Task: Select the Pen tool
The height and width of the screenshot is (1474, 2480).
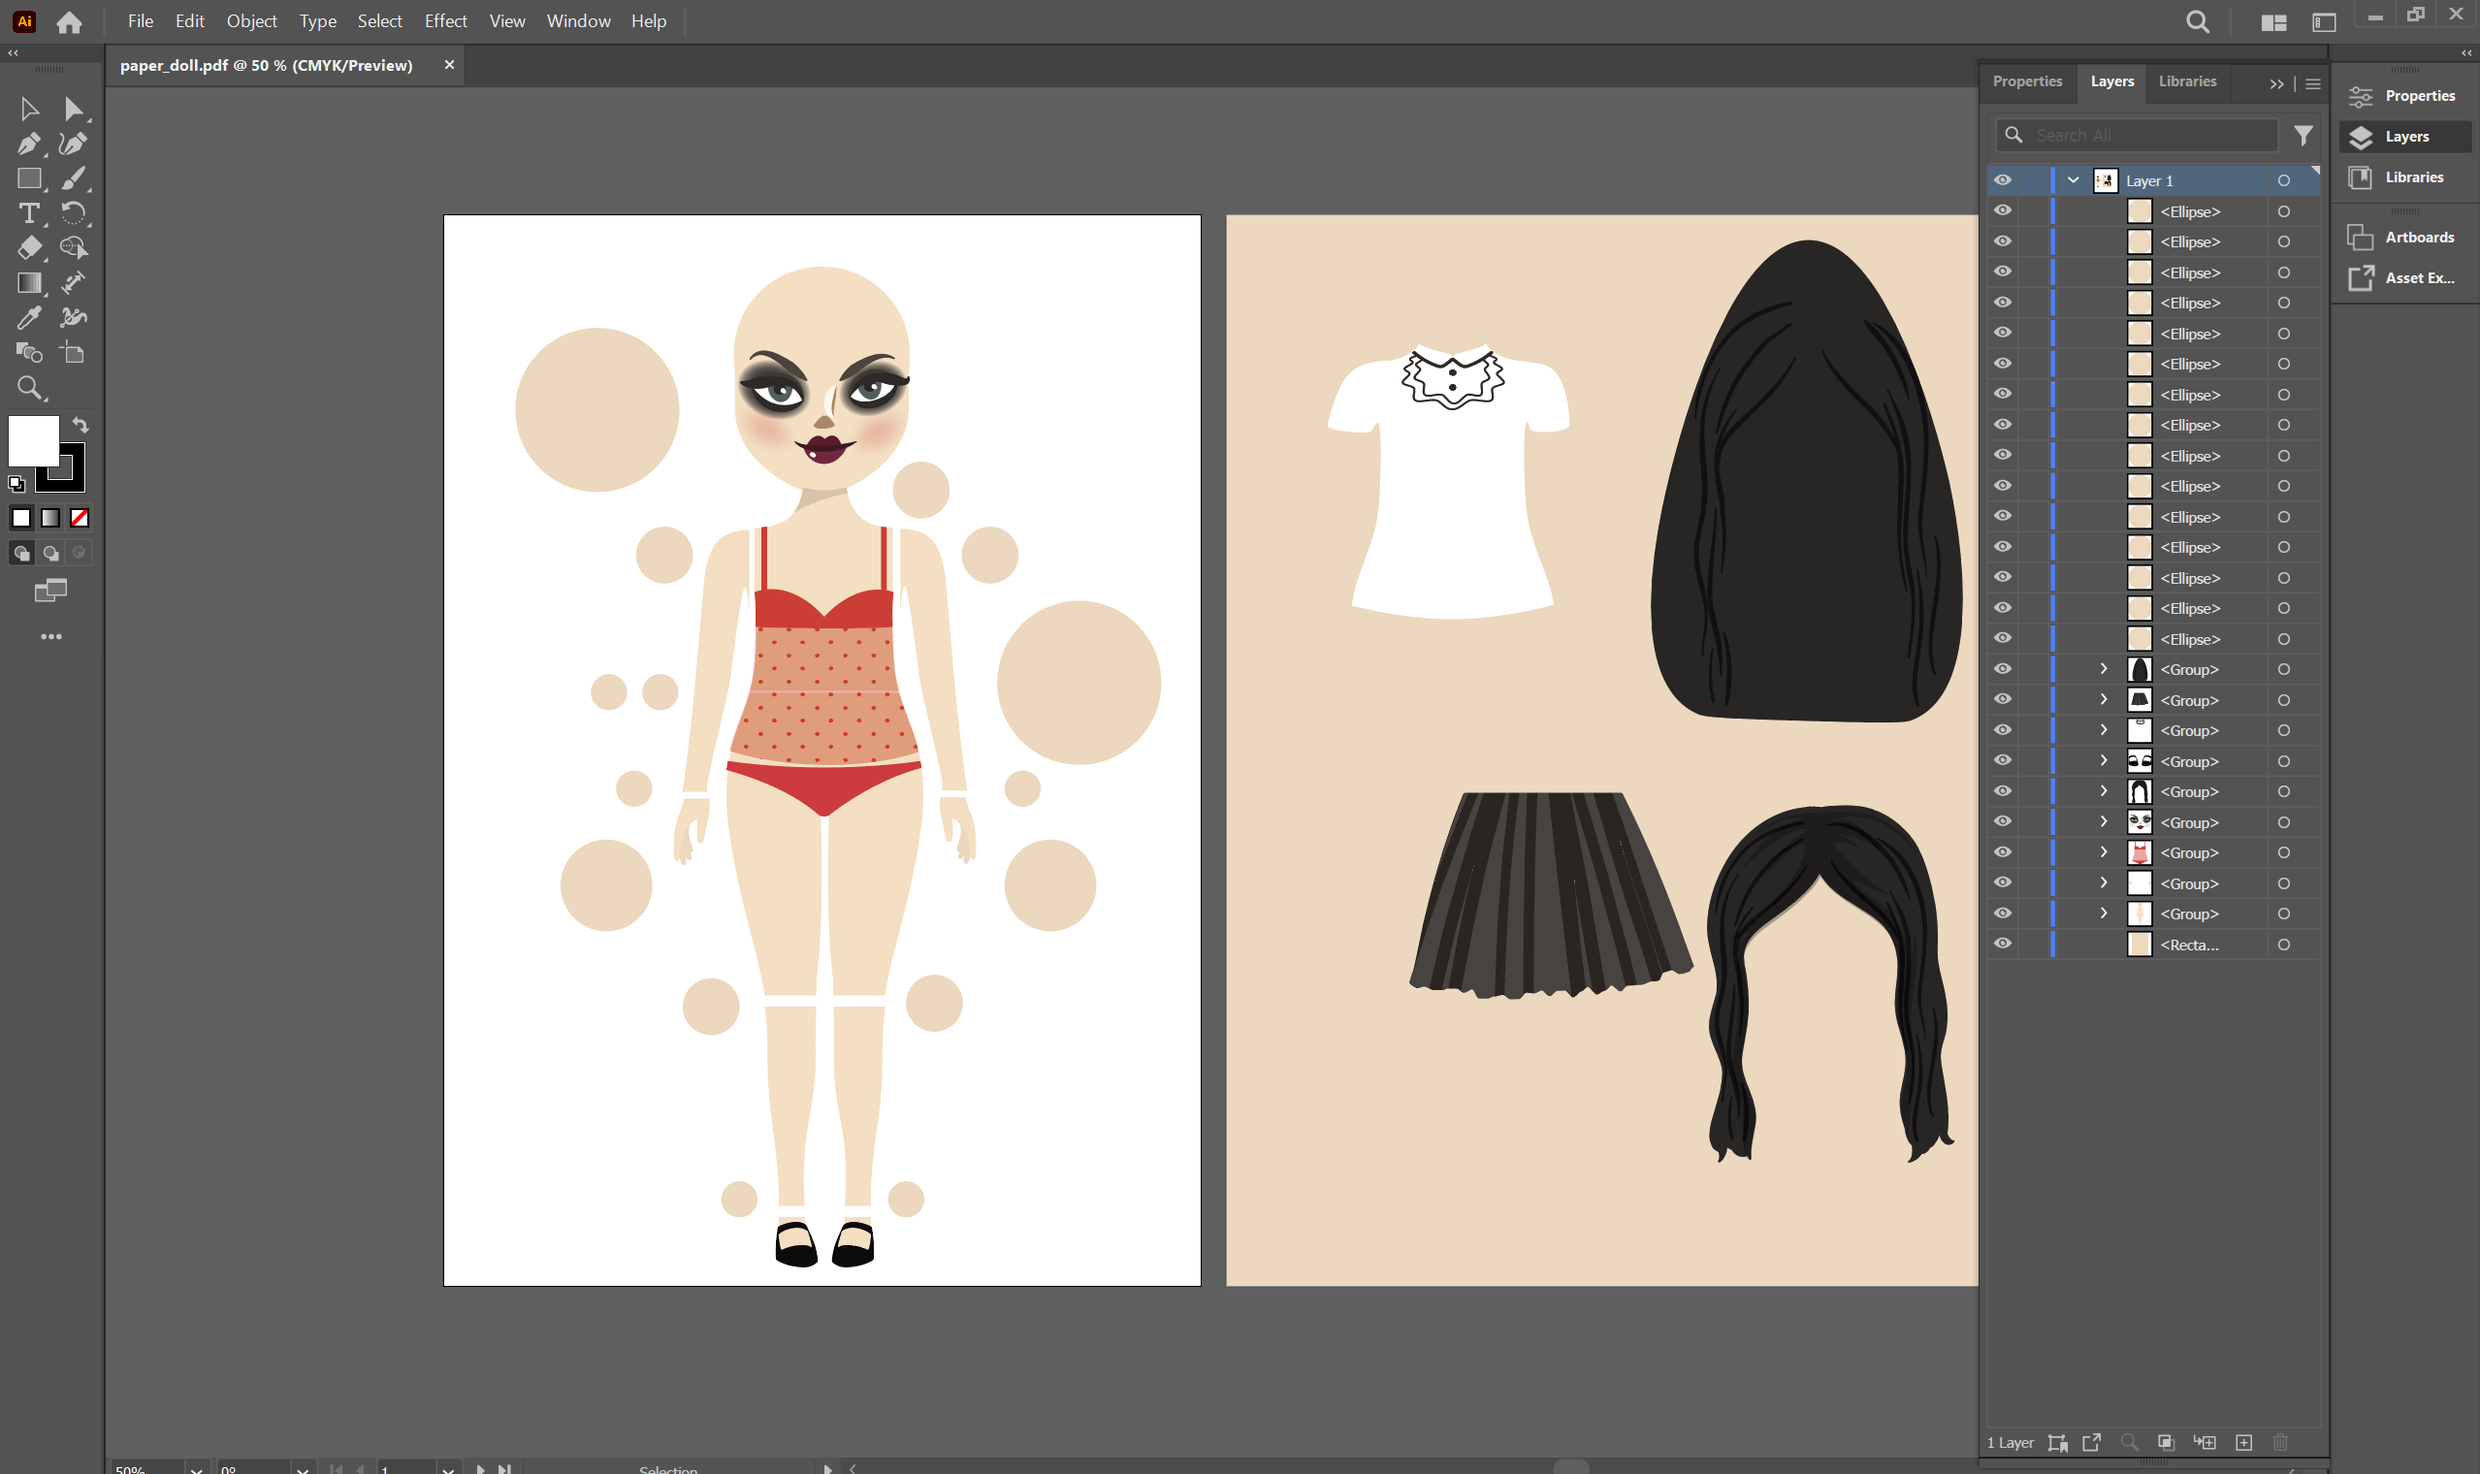Action: point(28,143)
